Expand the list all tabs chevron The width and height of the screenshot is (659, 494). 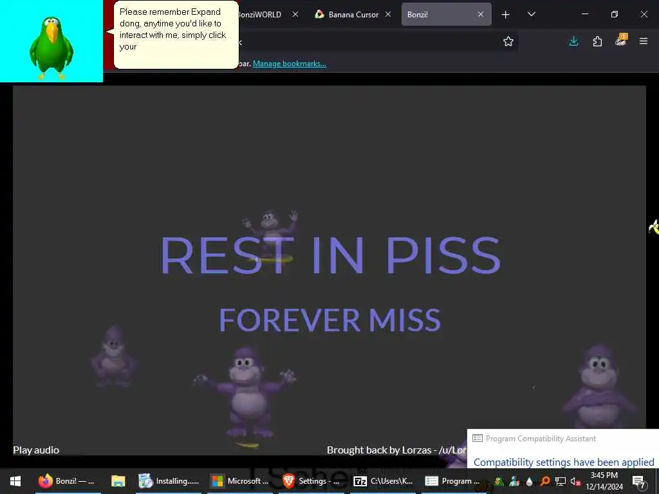coord(531,14)
